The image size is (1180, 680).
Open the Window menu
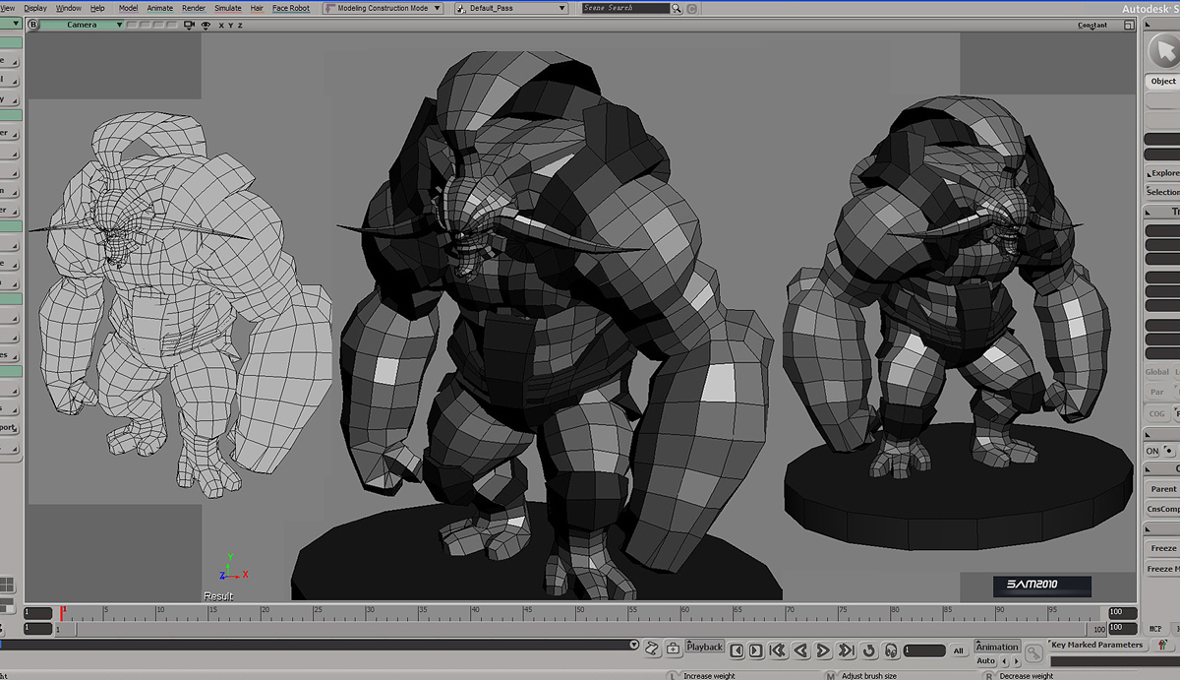tap(69, 8)
